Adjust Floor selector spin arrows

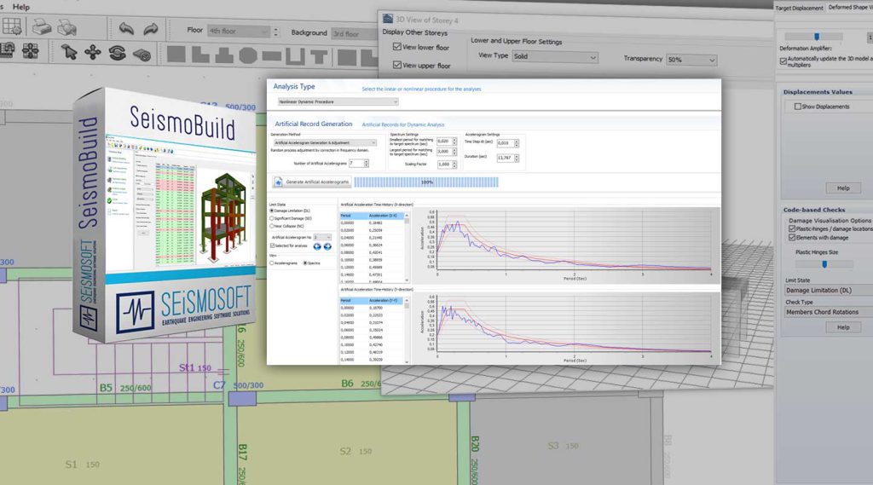[x=275, y=32]
